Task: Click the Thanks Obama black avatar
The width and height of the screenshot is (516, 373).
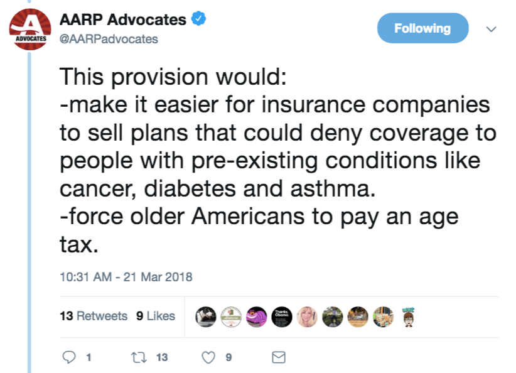Action: [x=282, y=316]
